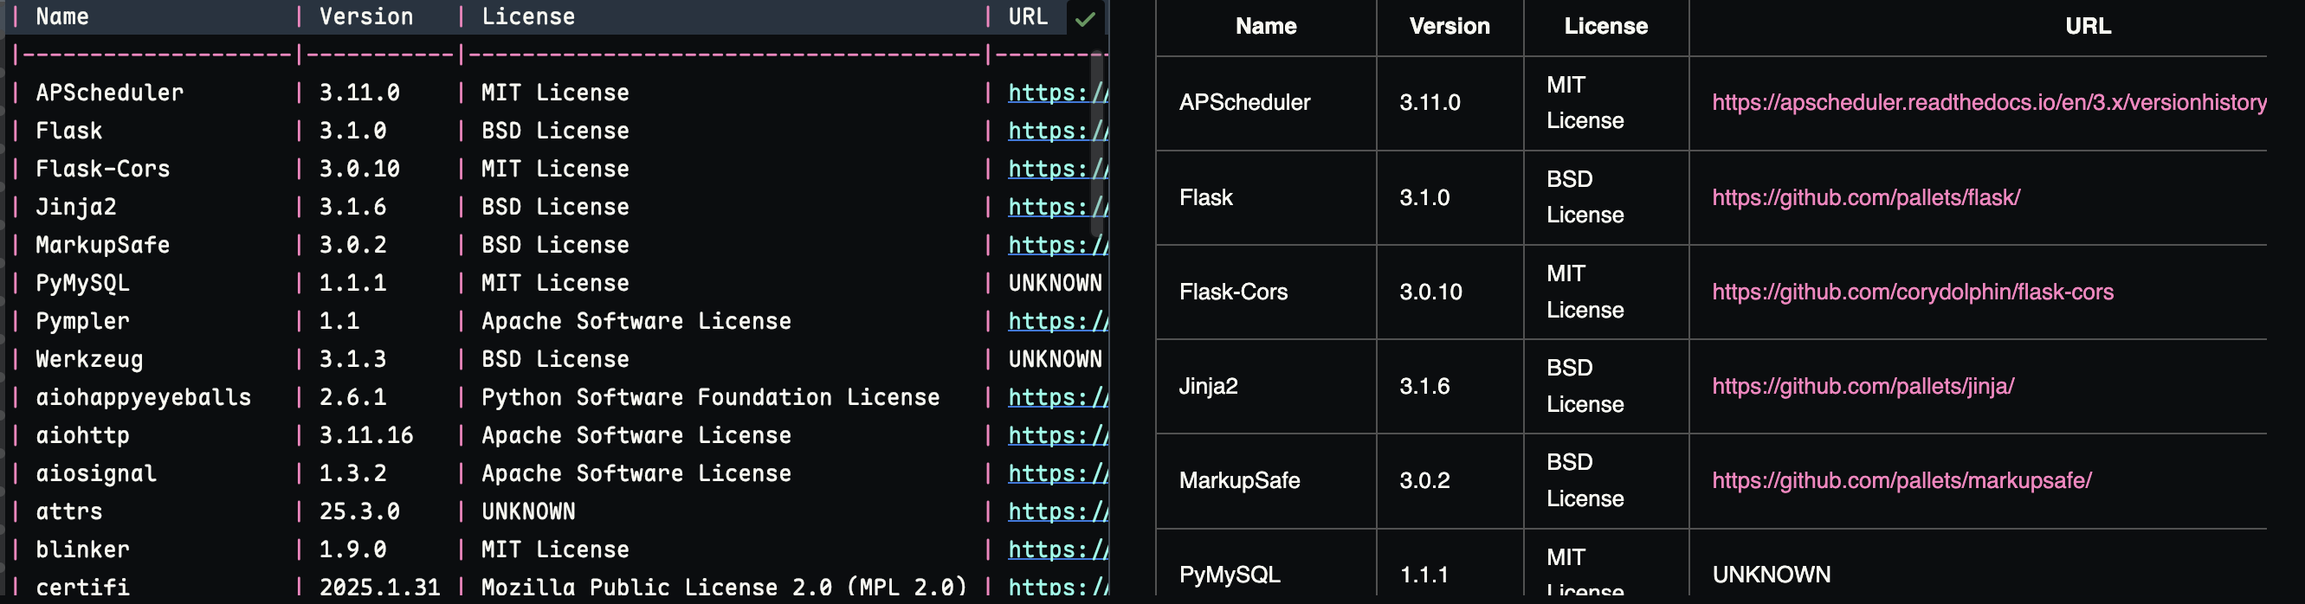This screenshot has height=604, width=2305.
Task: Click the License header in the rendered table
Action: (x=1605, y=26)
